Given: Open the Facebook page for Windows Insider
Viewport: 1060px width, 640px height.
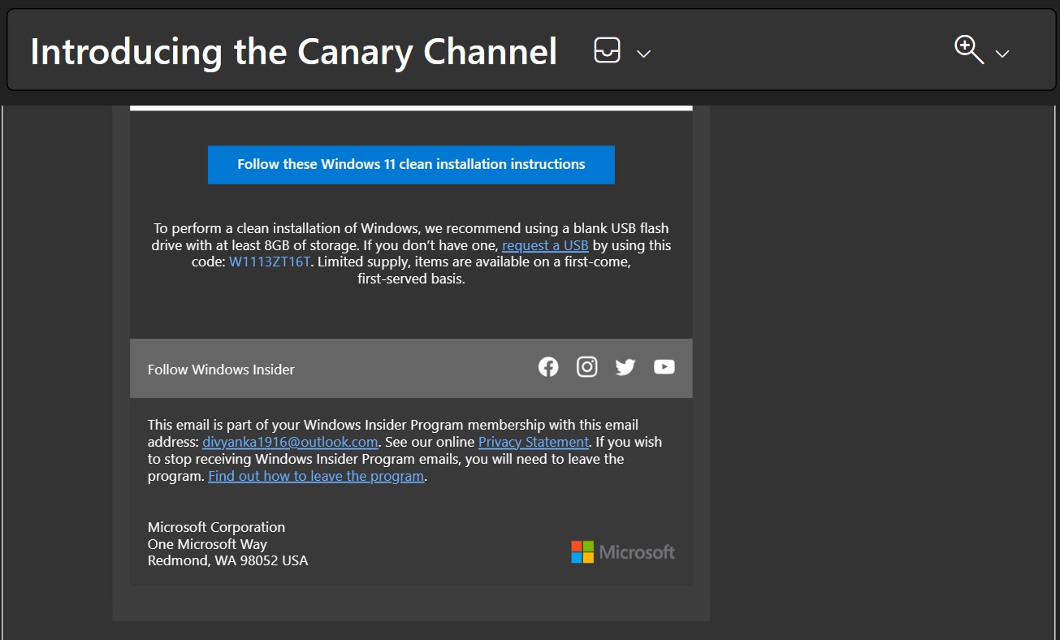Looking at the screenshot, I should (x=548, y=366).
